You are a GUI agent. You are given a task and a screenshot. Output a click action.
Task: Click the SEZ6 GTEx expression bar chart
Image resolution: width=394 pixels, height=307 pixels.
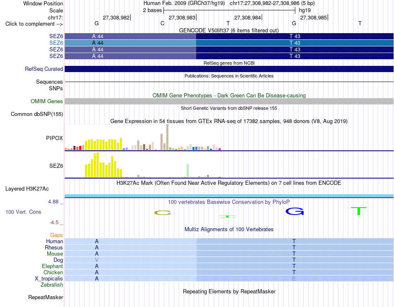pyautogui.click(x=143, y=165)
